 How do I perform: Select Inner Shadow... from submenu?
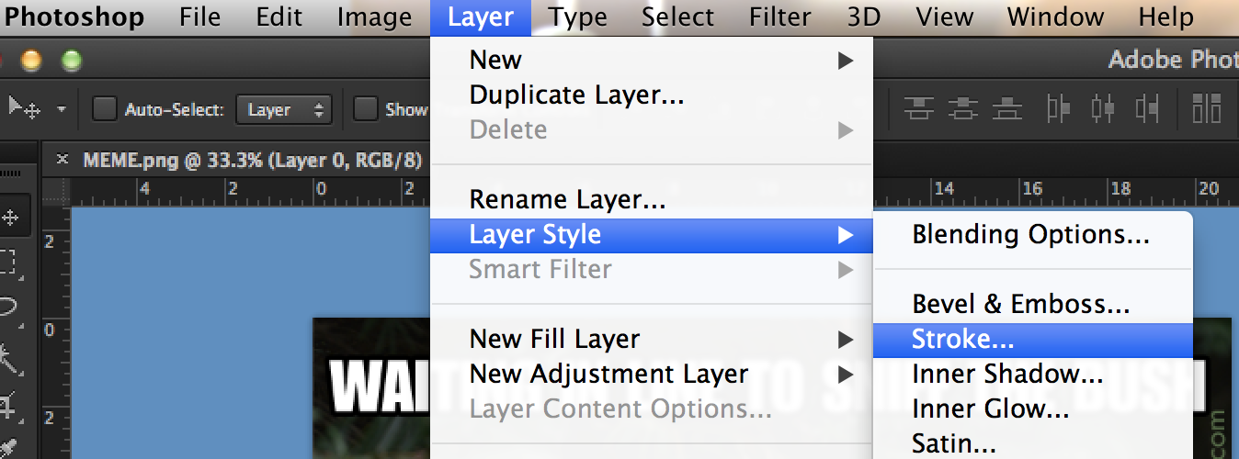point(1032,375)
